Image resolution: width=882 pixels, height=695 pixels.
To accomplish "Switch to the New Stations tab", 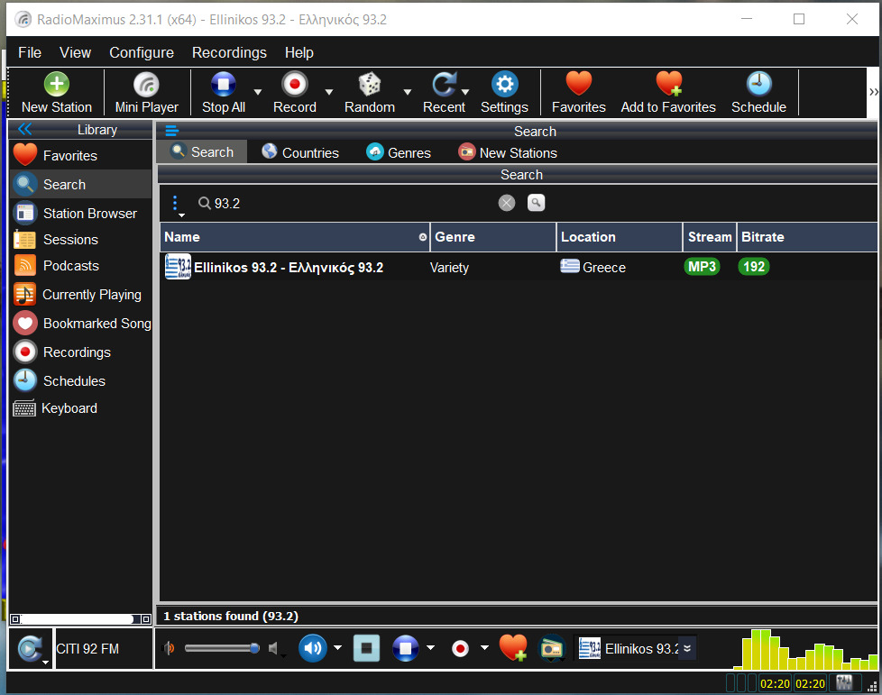I will [x=508, y=152].
